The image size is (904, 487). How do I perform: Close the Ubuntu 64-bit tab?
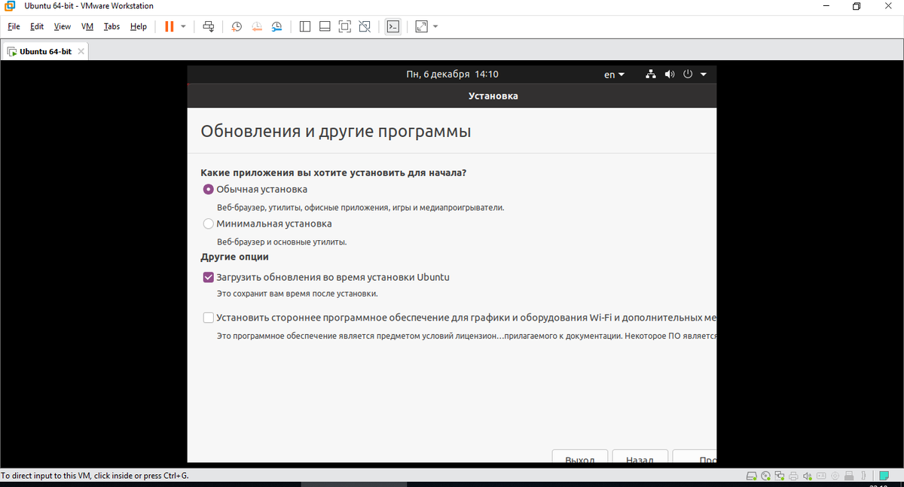coord(81,51)
